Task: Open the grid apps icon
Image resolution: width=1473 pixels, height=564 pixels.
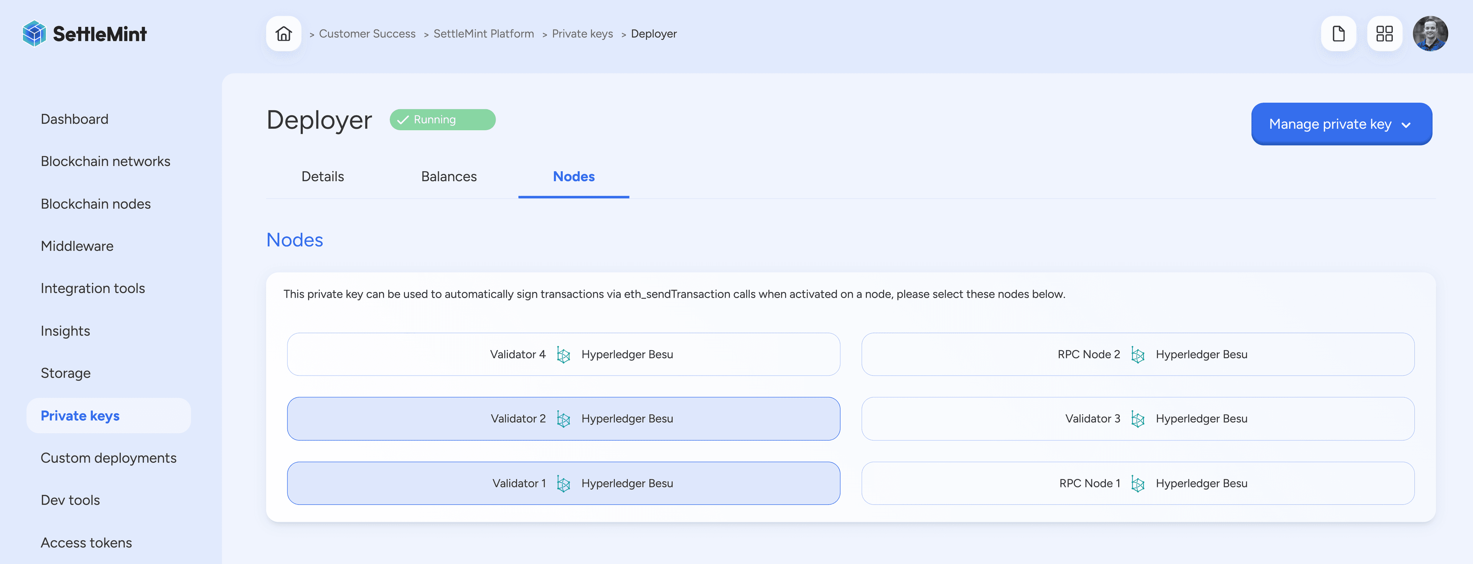Action: (x=1384, y=34)
